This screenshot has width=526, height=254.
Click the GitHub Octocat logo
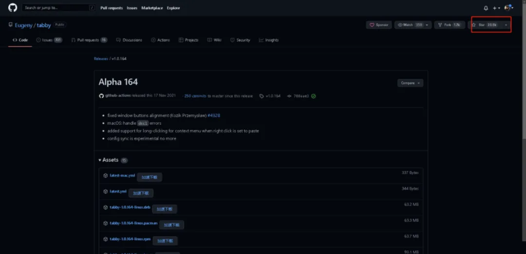click(x=13, y=8)
